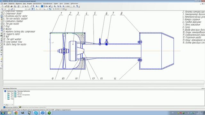Open the Окно menu

61,4
